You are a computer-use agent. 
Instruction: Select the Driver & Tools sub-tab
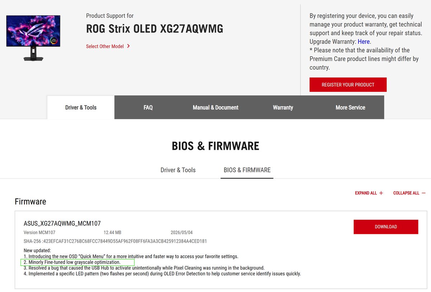click(178, 170)
